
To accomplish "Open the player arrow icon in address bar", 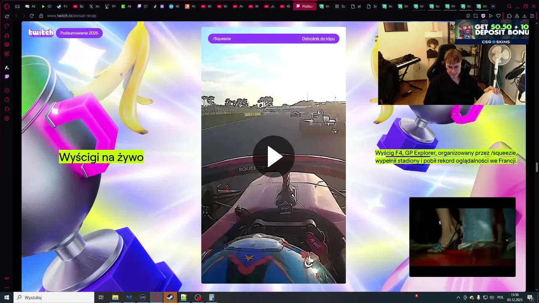I will tap(491, 16).
